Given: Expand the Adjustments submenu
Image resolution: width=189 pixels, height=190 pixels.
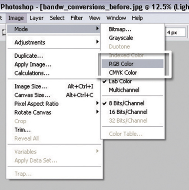Looking at the screenshot, I should point(53,43).
